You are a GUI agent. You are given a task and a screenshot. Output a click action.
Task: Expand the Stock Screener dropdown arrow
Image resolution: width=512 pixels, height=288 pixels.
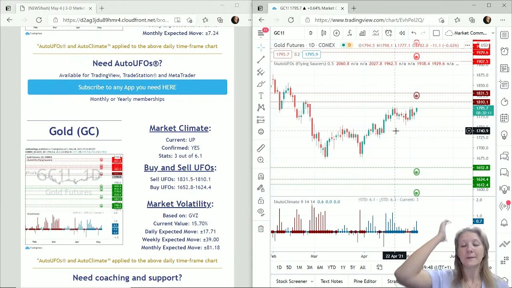(x=312, y=281)
